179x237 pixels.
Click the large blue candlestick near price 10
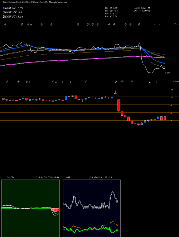click(66, 98)
